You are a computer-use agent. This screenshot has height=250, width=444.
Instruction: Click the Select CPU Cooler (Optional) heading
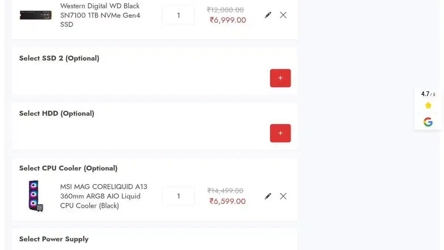pyautogui.click(x=68, y=168)
